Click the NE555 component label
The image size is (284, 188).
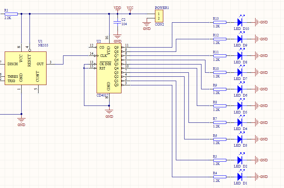[x=43, y=45]
